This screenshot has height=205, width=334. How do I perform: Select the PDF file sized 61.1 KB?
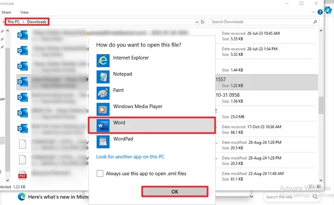(x=23, y=175)
